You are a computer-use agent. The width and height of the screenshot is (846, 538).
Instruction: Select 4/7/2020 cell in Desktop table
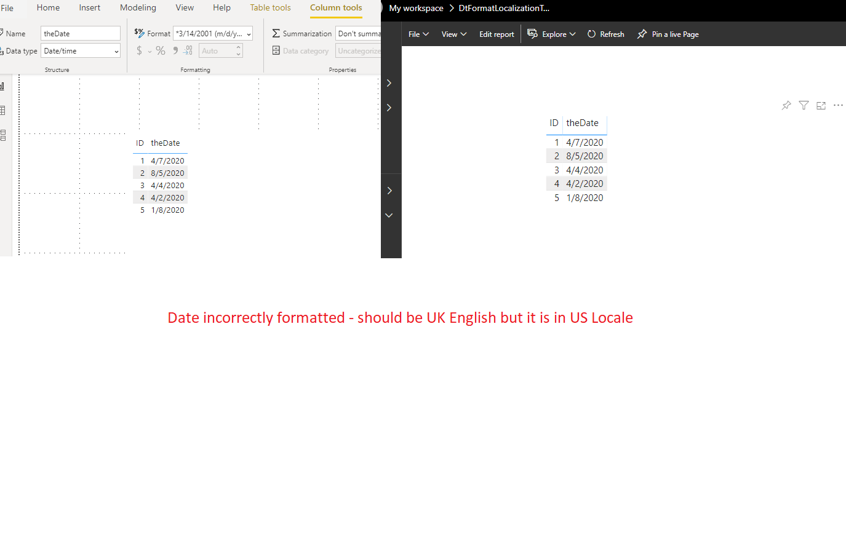(167, 160)
